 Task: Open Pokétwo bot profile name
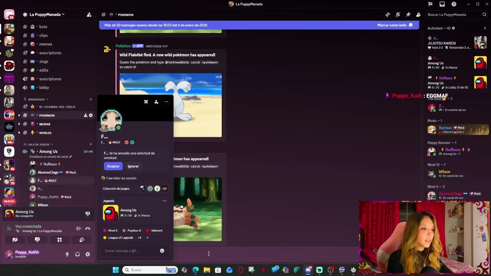[x=123, y=46]
